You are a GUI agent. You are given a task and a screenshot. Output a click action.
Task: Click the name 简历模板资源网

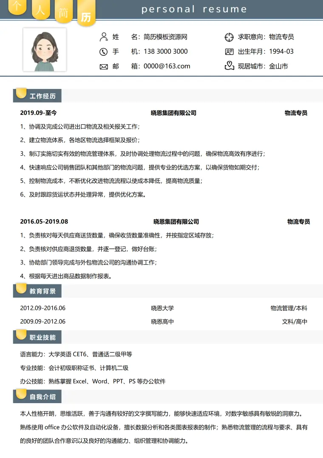coord(165,37)
